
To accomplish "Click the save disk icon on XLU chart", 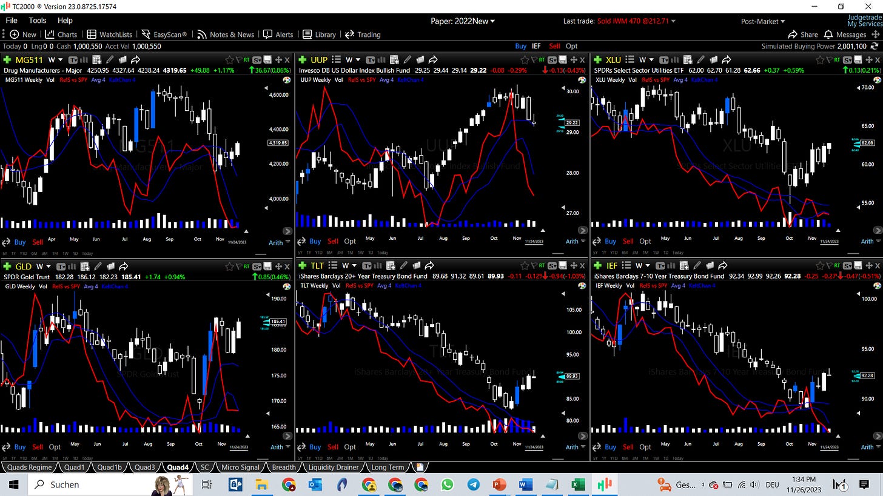I will 858,60.
